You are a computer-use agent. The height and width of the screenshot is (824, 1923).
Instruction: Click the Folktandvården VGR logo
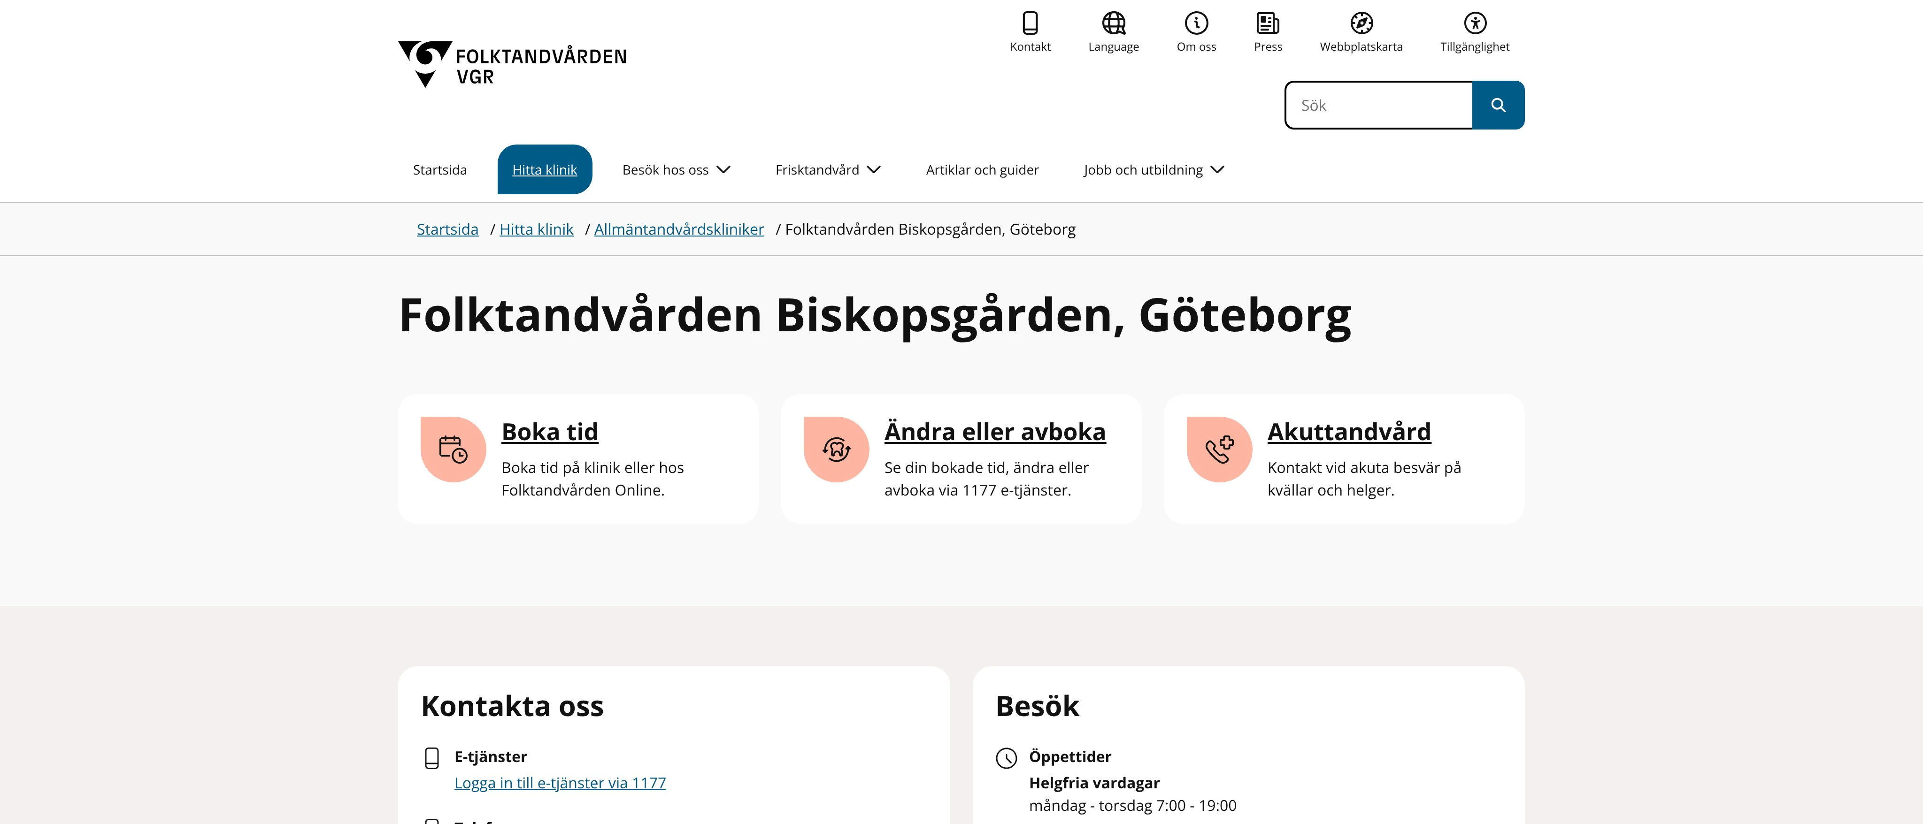pos(512,64)
